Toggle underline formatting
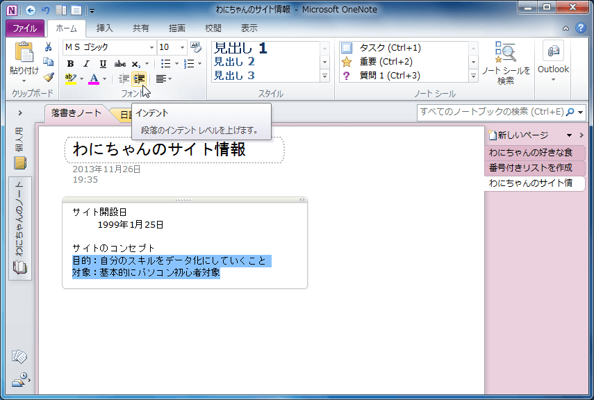Viewport: 594px width, 400px height. [x=103, y=64]
